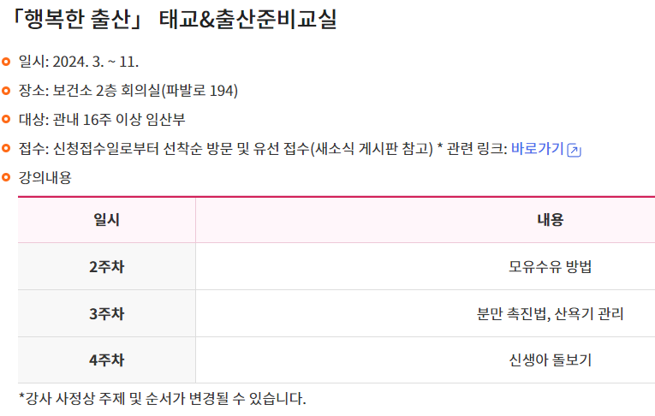This screenshot has height=416, width=655.
Task: Click the 내용 column header
Action: 551,220
